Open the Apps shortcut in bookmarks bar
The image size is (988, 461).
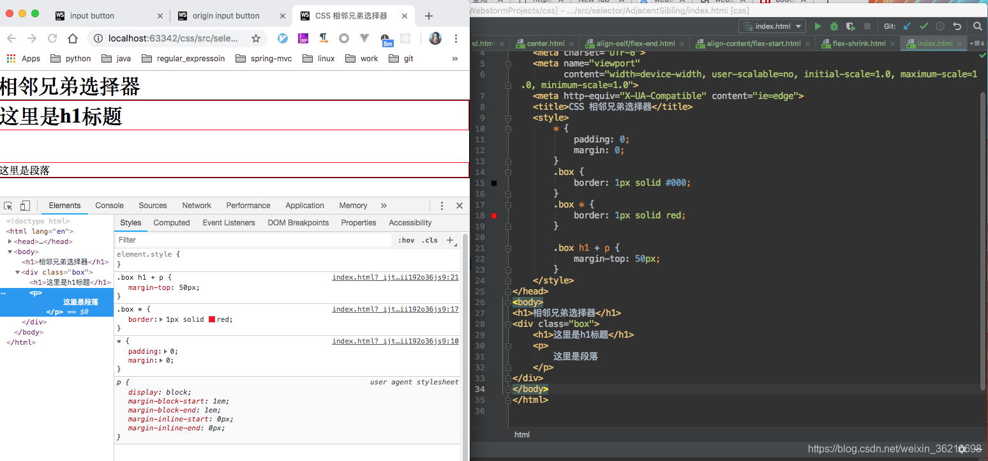(24, 59)
